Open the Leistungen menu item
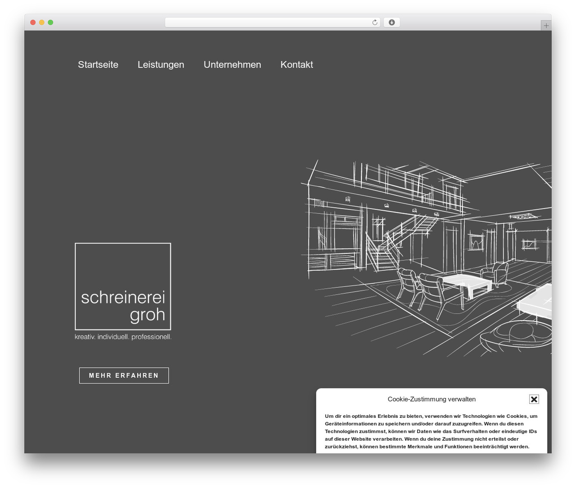 point(161,64)
